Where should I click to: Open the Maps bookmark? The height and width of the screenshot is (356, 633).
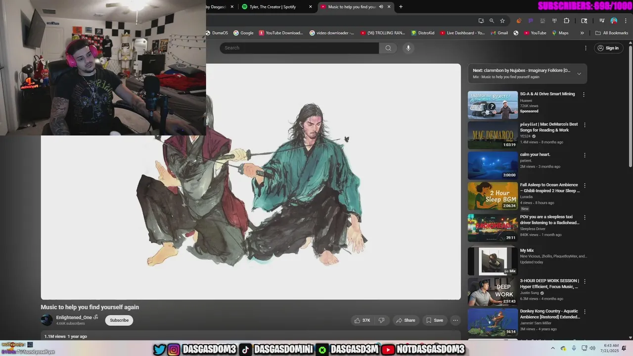point(560,33)
